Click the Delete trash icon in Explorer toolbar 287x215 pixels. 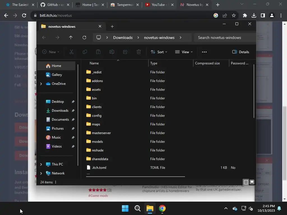139,52
